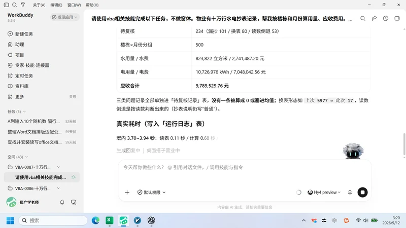Screen dimensions: 406x228
Task: Open the Hy4 preview model dropdown
Action: [x=324, y=193]
